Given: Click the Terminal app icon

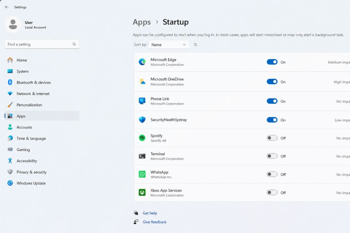Looking at the screenshot, I should coord(142,156).
